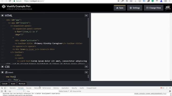Show keyboard Shortcuts
172x96 pixels.
22,84
